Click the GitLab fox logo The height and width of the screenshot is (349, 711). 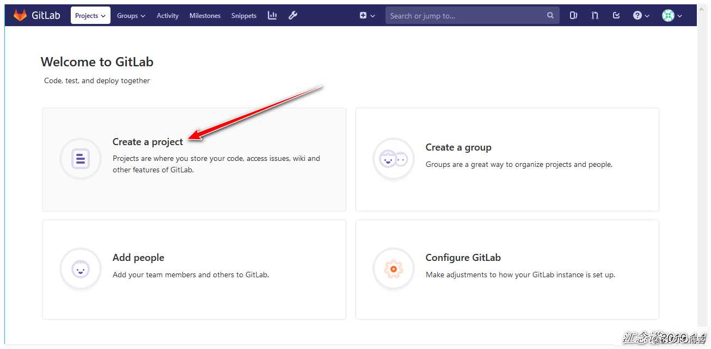(20, 15)
